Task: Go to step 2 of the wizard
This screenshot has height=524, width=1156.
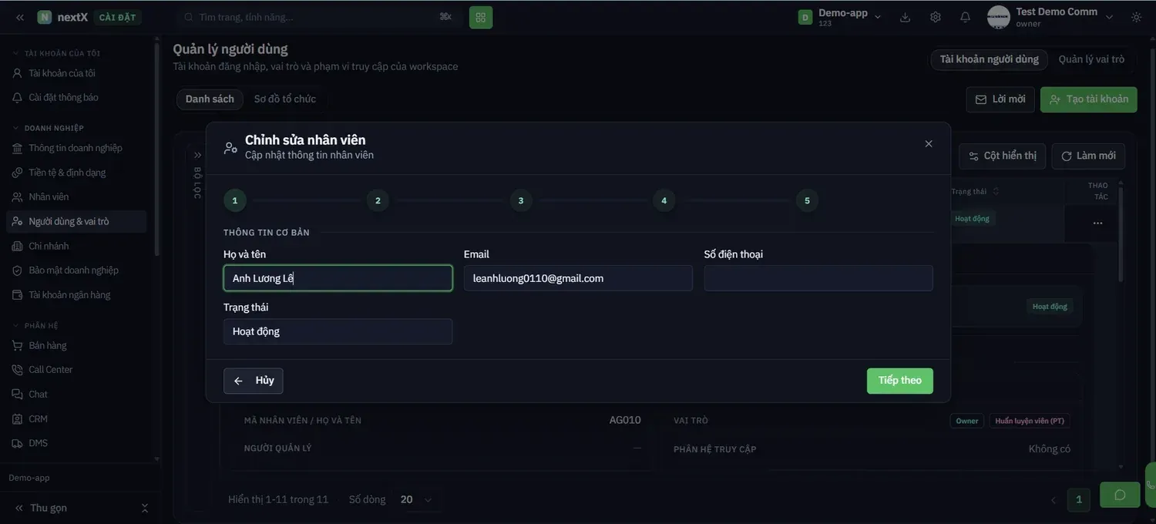Action: tap(378, 200)
